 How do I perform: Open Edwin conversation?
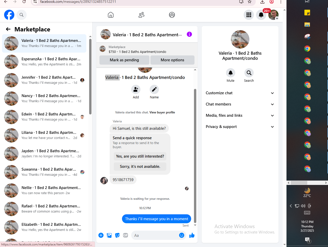pyautogui.click(x=44, y=117)
